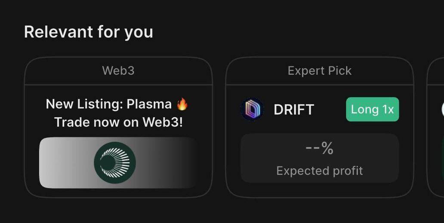Click the Trade now on Web3! text
The width and height of the screenshot is (444, 223).
tap(118, 122)
